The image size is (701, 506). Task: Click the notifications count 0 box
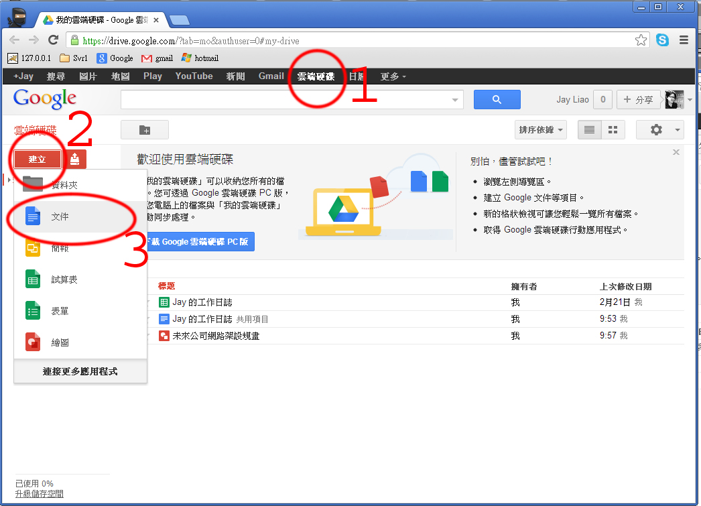pyautogui.click(x=602, y=99)
